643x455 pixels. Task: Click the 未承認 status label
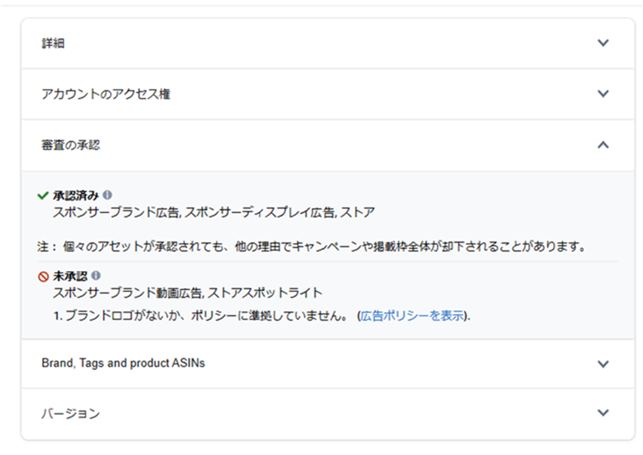point(70,276)
